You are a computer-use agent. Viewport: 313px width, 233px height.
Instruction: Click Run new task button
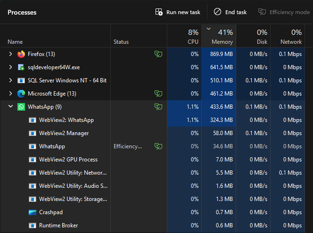click(178, 12)
